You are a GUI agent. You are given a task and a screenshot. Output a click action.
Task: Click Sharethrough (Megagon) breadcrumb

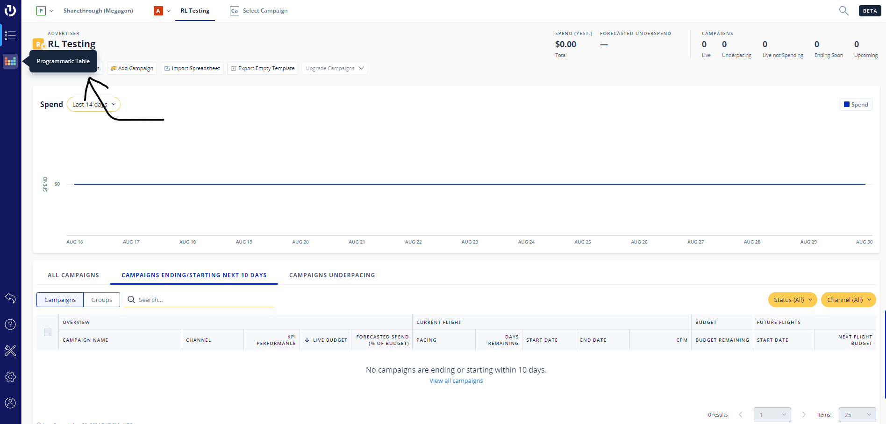pyautogui.click(x=98, y=11)
